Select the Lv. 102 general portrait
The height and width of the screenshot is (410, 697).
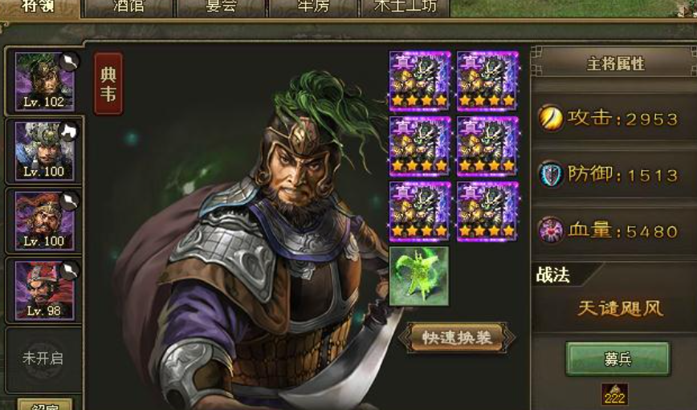pos(44,81)
